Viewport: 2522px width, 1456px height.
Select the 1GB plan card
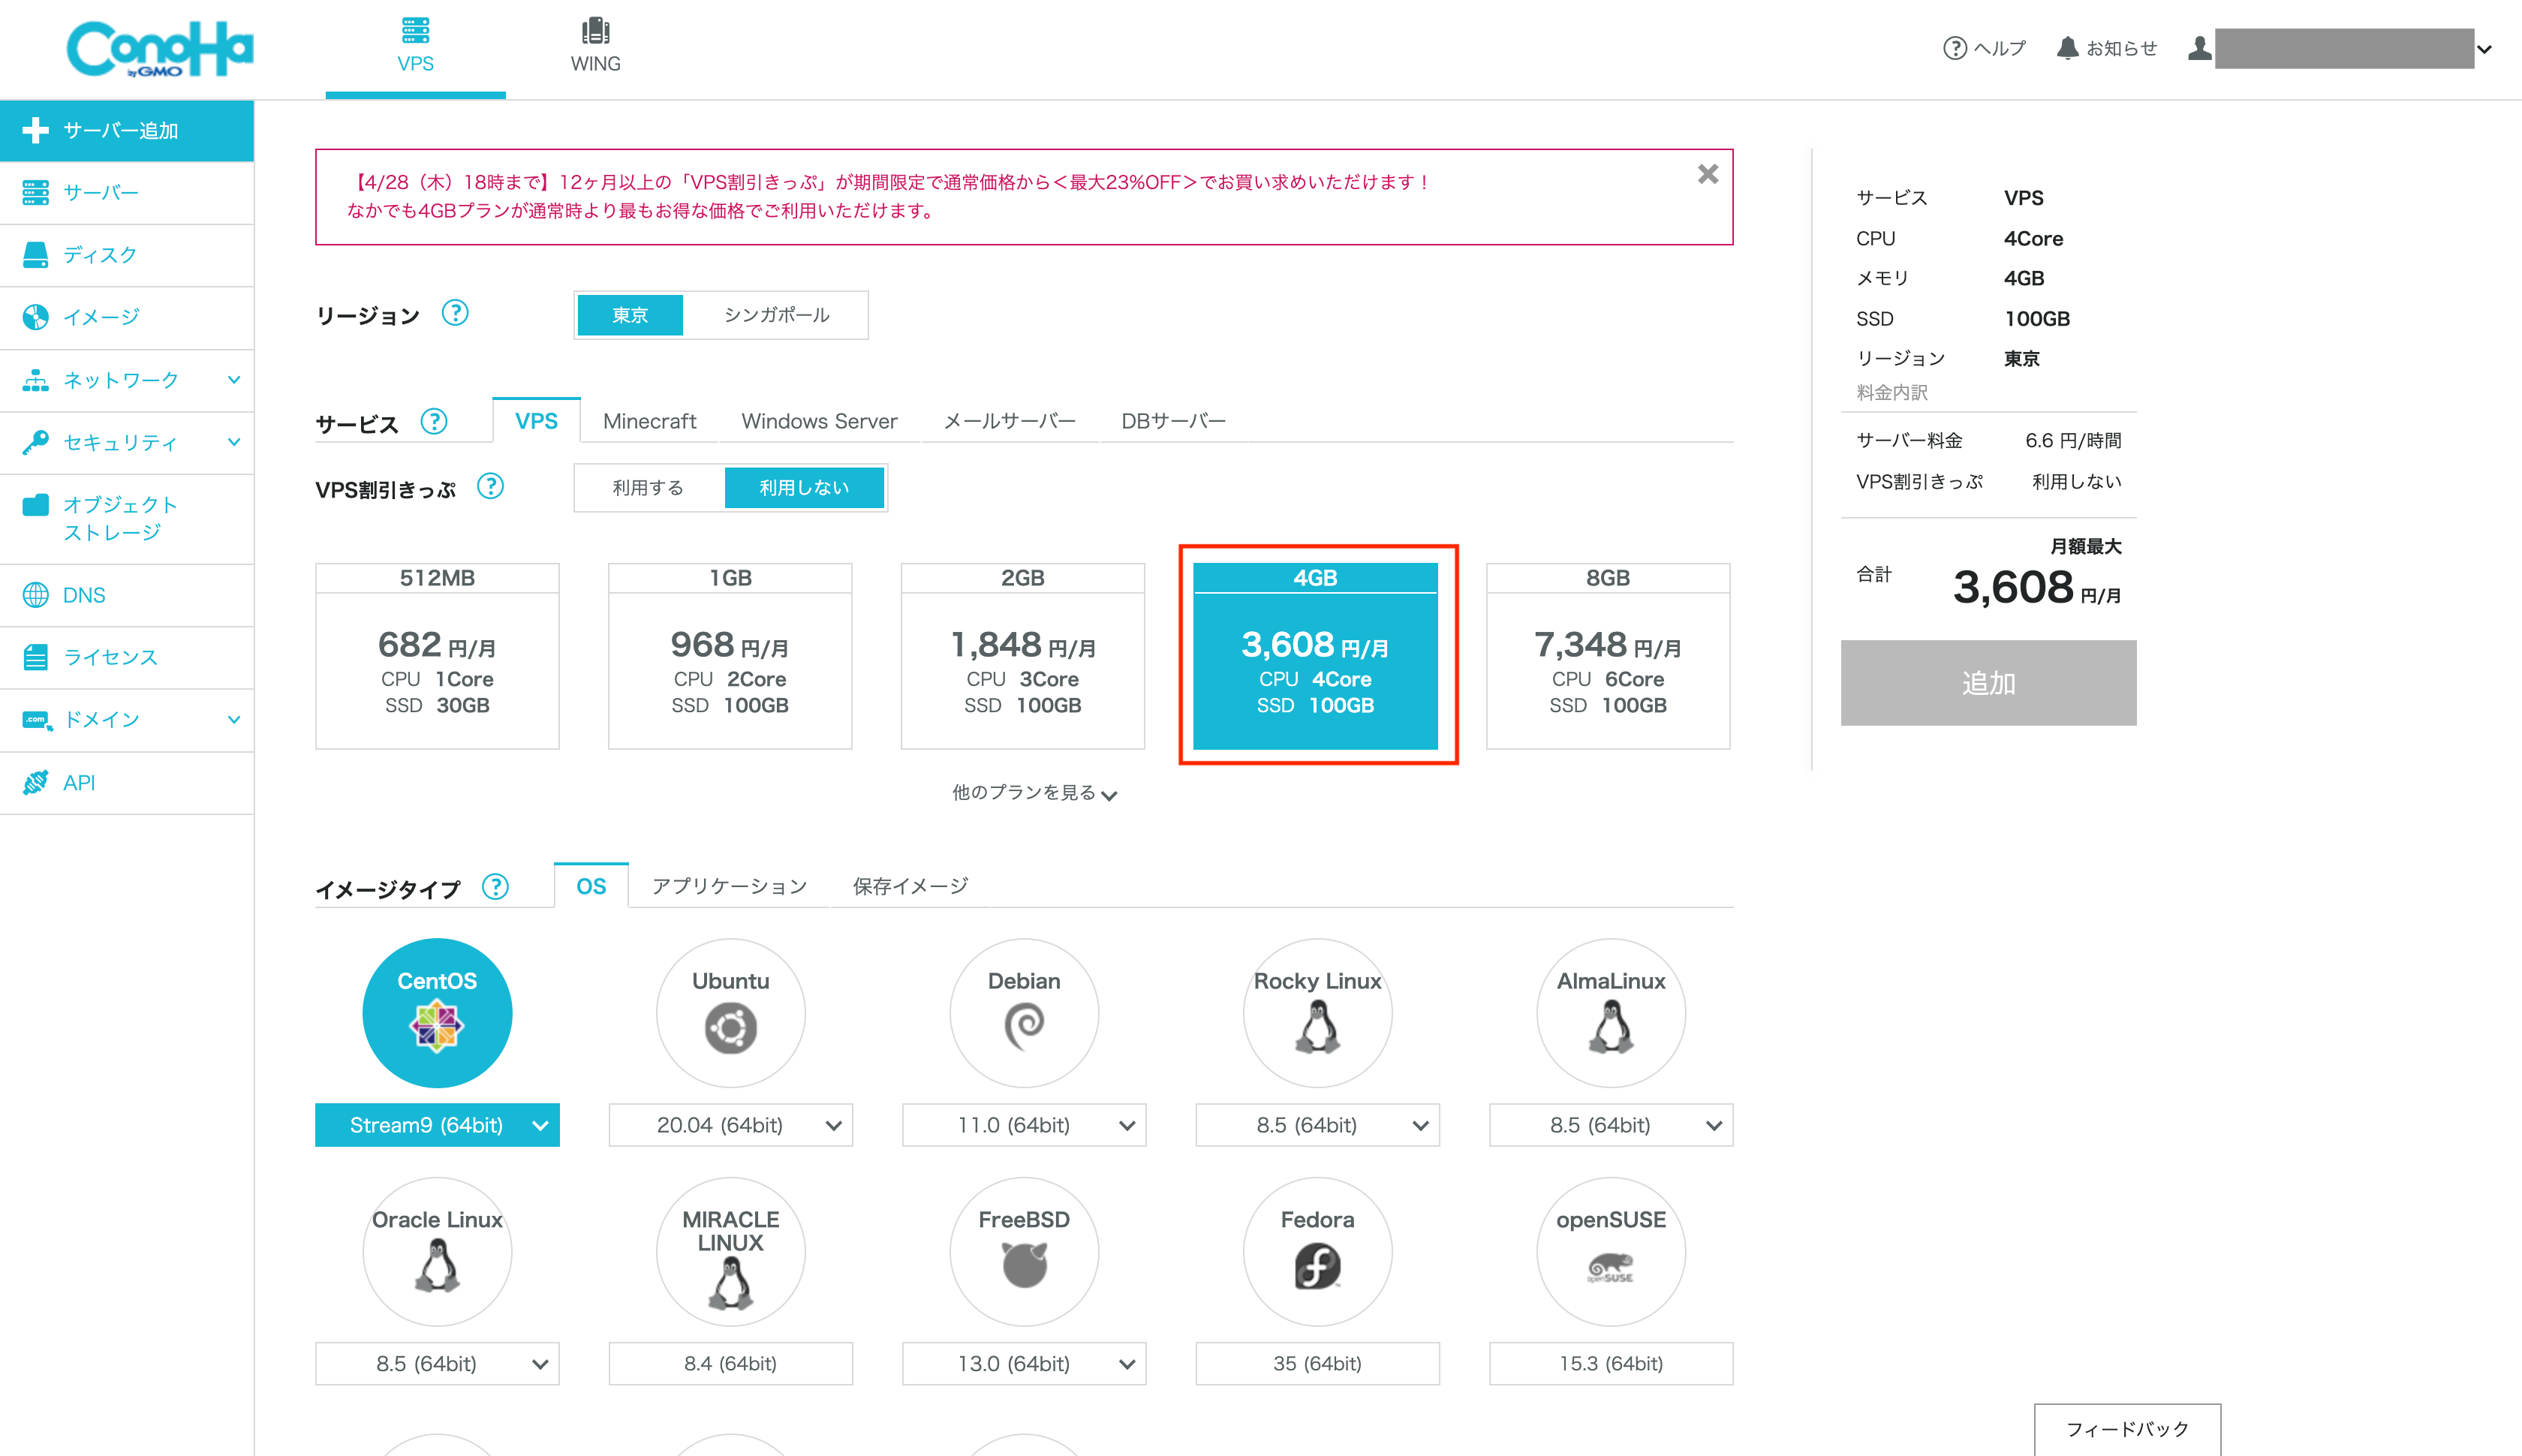click(730, 656)
